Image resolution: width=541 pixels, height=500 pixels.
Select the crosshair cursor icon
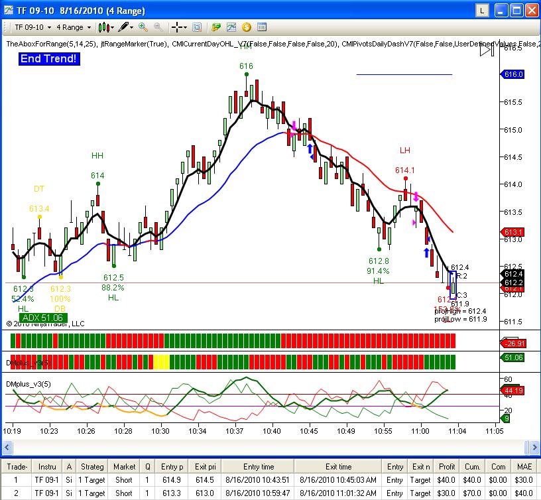click(176, 27)
